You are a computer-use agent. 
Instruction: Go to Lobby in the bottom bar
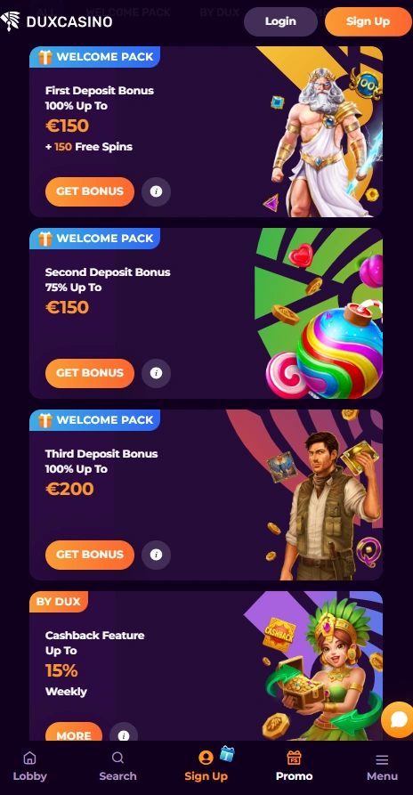coord(29,767)
